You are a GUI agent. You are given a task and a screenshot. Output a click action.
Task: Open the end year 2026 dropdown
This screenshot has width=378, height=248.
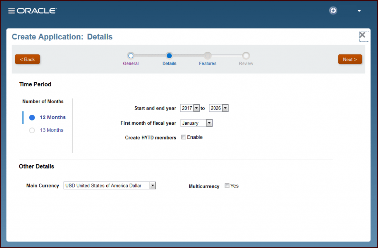click(219, 108)
